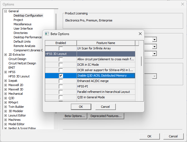Enable Enhanced AC/DC merge checkbox
Viewport: 187px width, 142px height.
click(61, 81)
